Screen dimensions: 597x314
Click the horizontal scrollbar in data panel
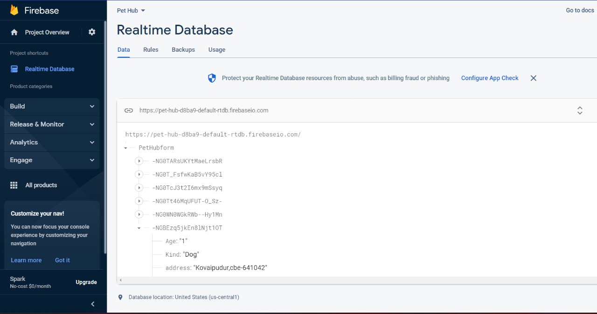pyautogui.click(x=357, y=280)
